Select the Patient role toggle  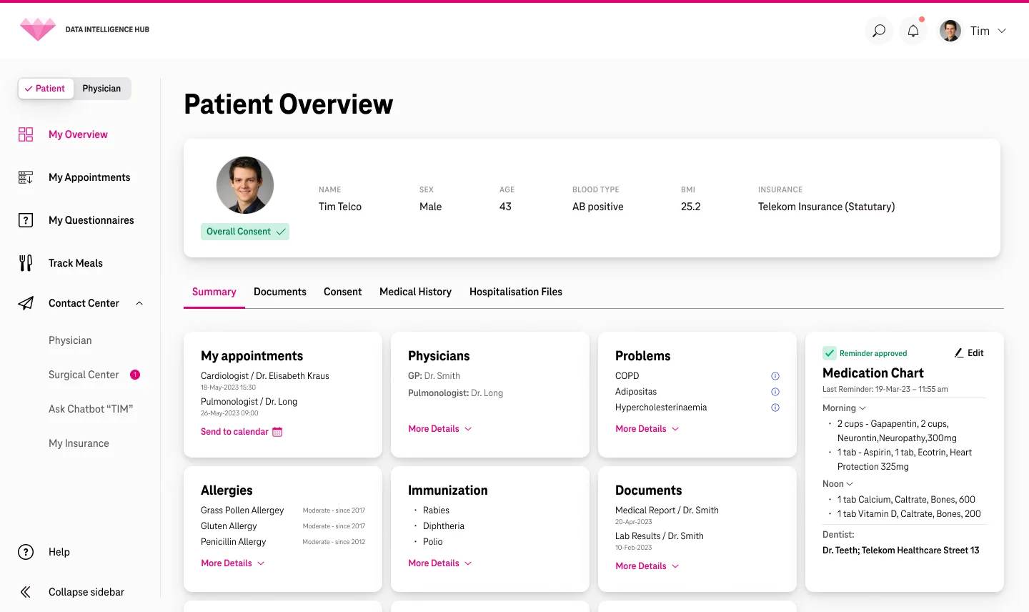pyautogui.click(x=46, y=89)
